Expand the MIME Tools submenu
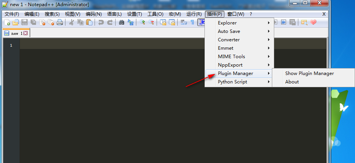355x163 pixels. point(239,57)
